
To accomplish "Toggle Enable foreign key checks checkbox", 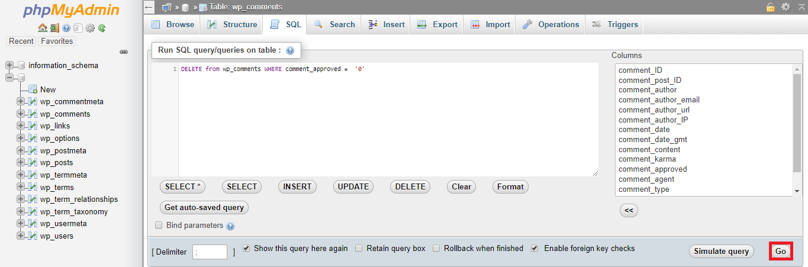I will 535,249.
